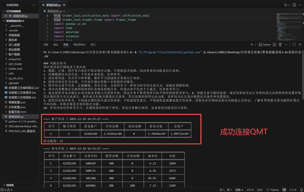This screenshot has width=304, height=192.
Task: Select Python interpreter 3.11.9
Action: pyautogui.click(x=293, y=190)
